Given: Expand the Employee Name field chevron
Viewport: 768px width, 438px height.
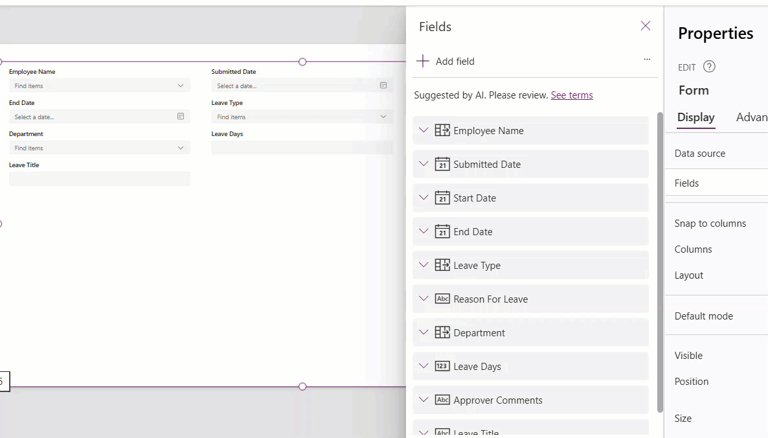Looking at the screenshot, I should click(424, 130).
